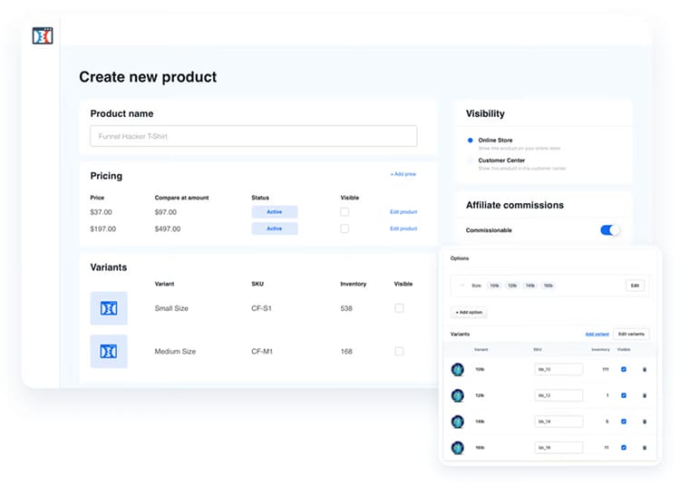Click Edit product for $37.00 price
Image resolution: width=680 pixels, height=486 pixels.
(x=403, y=212)
